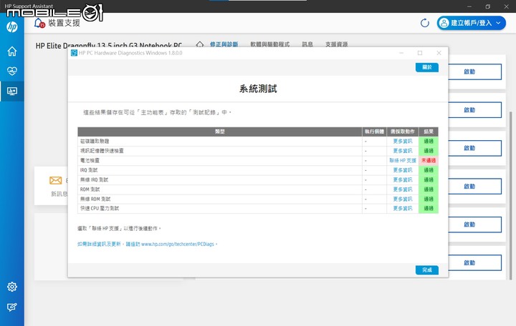Click the new messages envelope icon

(x=56, y=180)
